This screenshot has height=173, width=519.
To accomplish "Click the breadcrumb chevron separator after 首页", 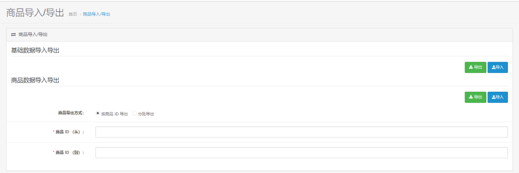I will pyautogui.click(x=80, y=14).
